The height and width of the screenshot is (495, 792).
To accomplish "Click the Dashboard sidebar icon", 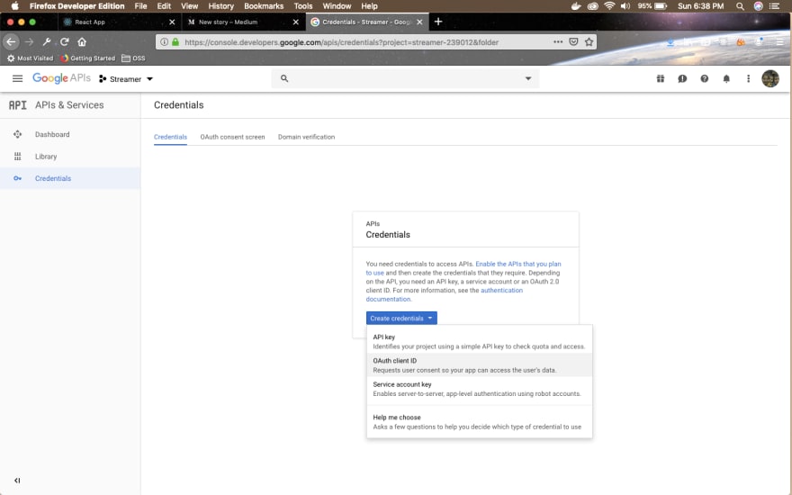I will (x=18, y=134).
